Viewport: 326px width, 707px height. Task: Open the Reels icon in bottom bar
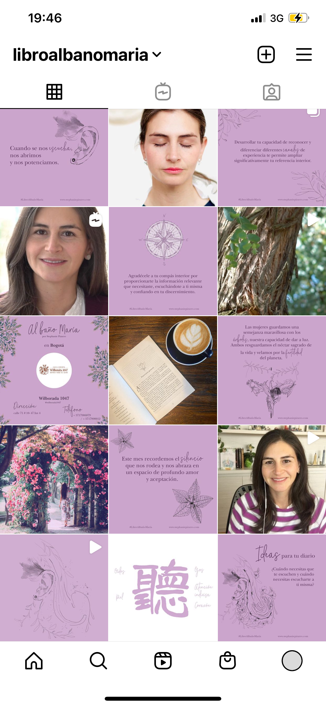pos(163,661)
